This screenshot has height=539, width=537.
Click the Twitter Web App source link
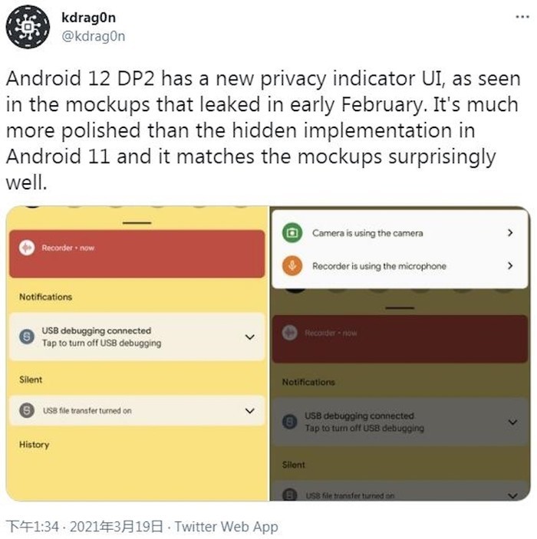point(226,527)
